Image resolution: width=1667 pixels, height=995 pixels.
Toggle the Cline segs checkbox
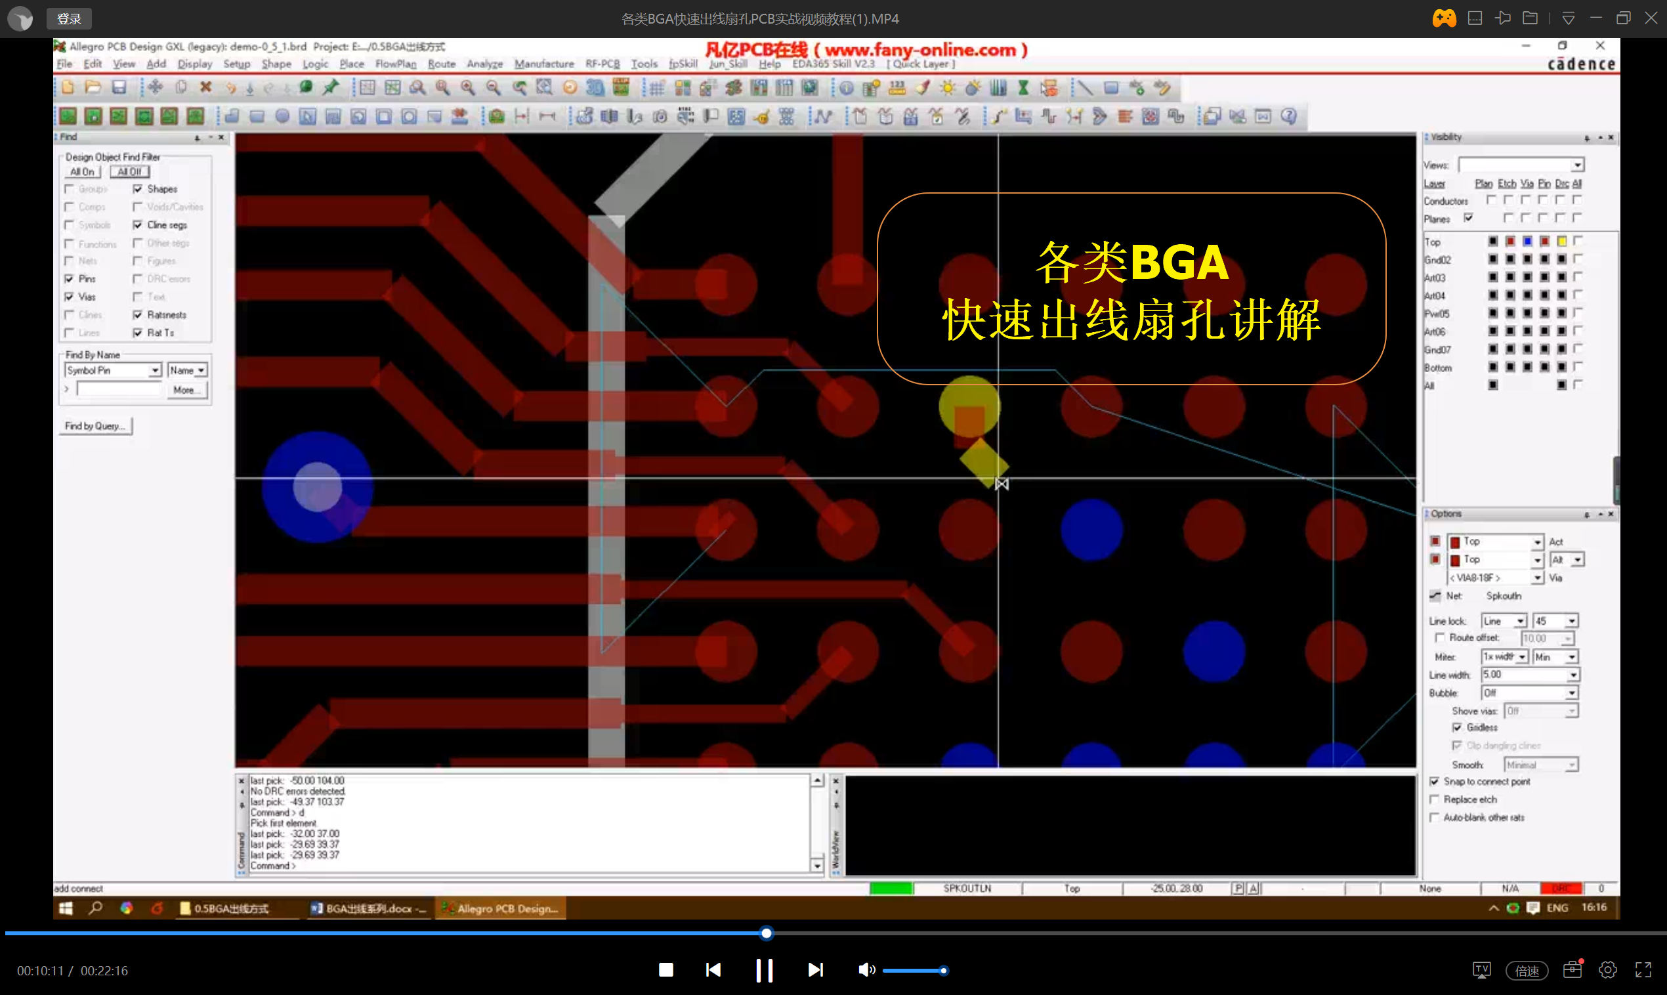coord(138,224)
